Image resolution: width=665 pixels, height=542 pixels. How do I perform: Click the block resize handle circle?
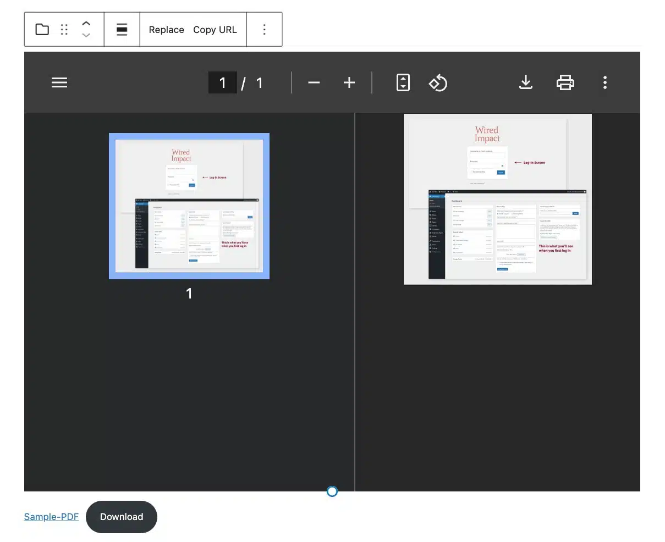332,491
